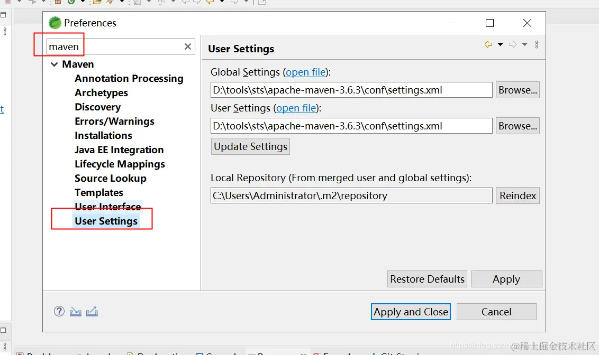The width and height of the screenshot is (599, 355).
Task: Browse for User Settings file
Action: pyautogui.click(x=518, y=126)
